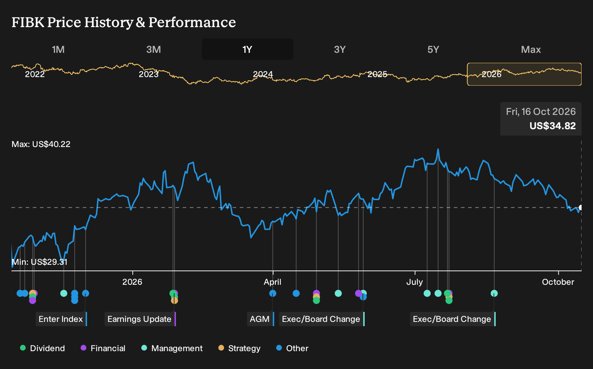Show the Max price history
This screenshot has height=369, width=593.
click(531, 49)
